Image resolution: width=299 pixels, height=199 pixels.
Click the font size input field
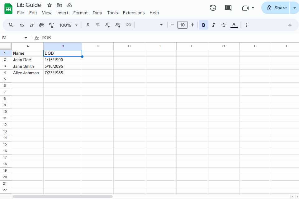(183, 25)
